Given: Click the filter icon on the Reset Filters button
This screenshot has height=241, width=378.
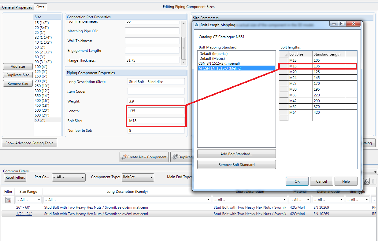Looking at the screenshot, I should (x=15, y=177).
